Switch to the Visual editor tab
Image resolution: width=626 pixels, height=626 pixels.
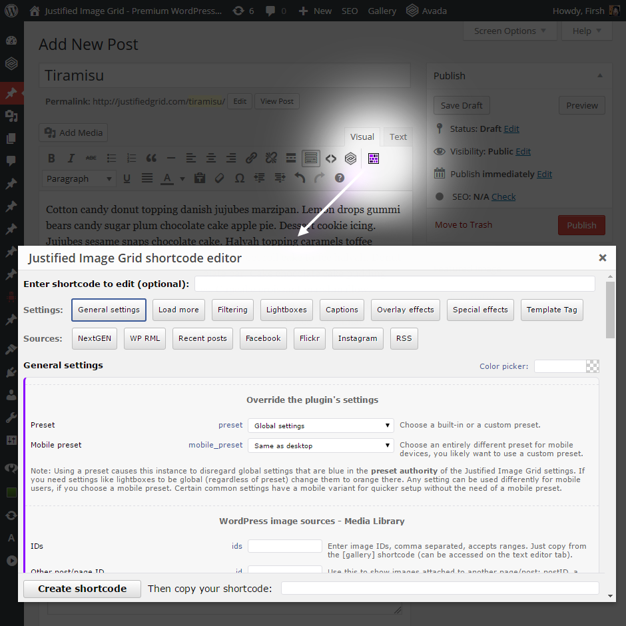coord(362,137)
